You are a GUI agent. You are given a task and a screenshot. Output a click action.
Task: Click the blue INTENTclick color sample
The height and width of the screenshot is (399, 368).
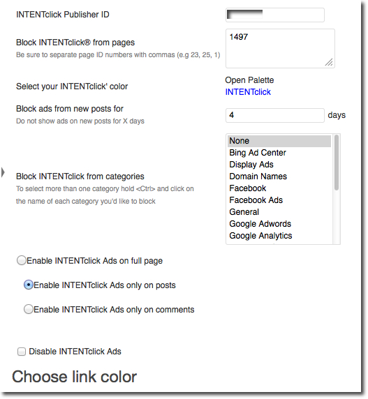(x=248, y=92)
